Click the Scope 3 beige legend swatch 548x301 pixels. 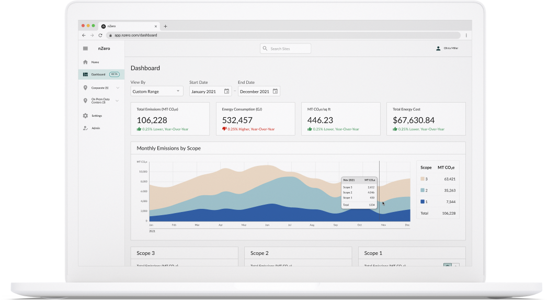423,179
